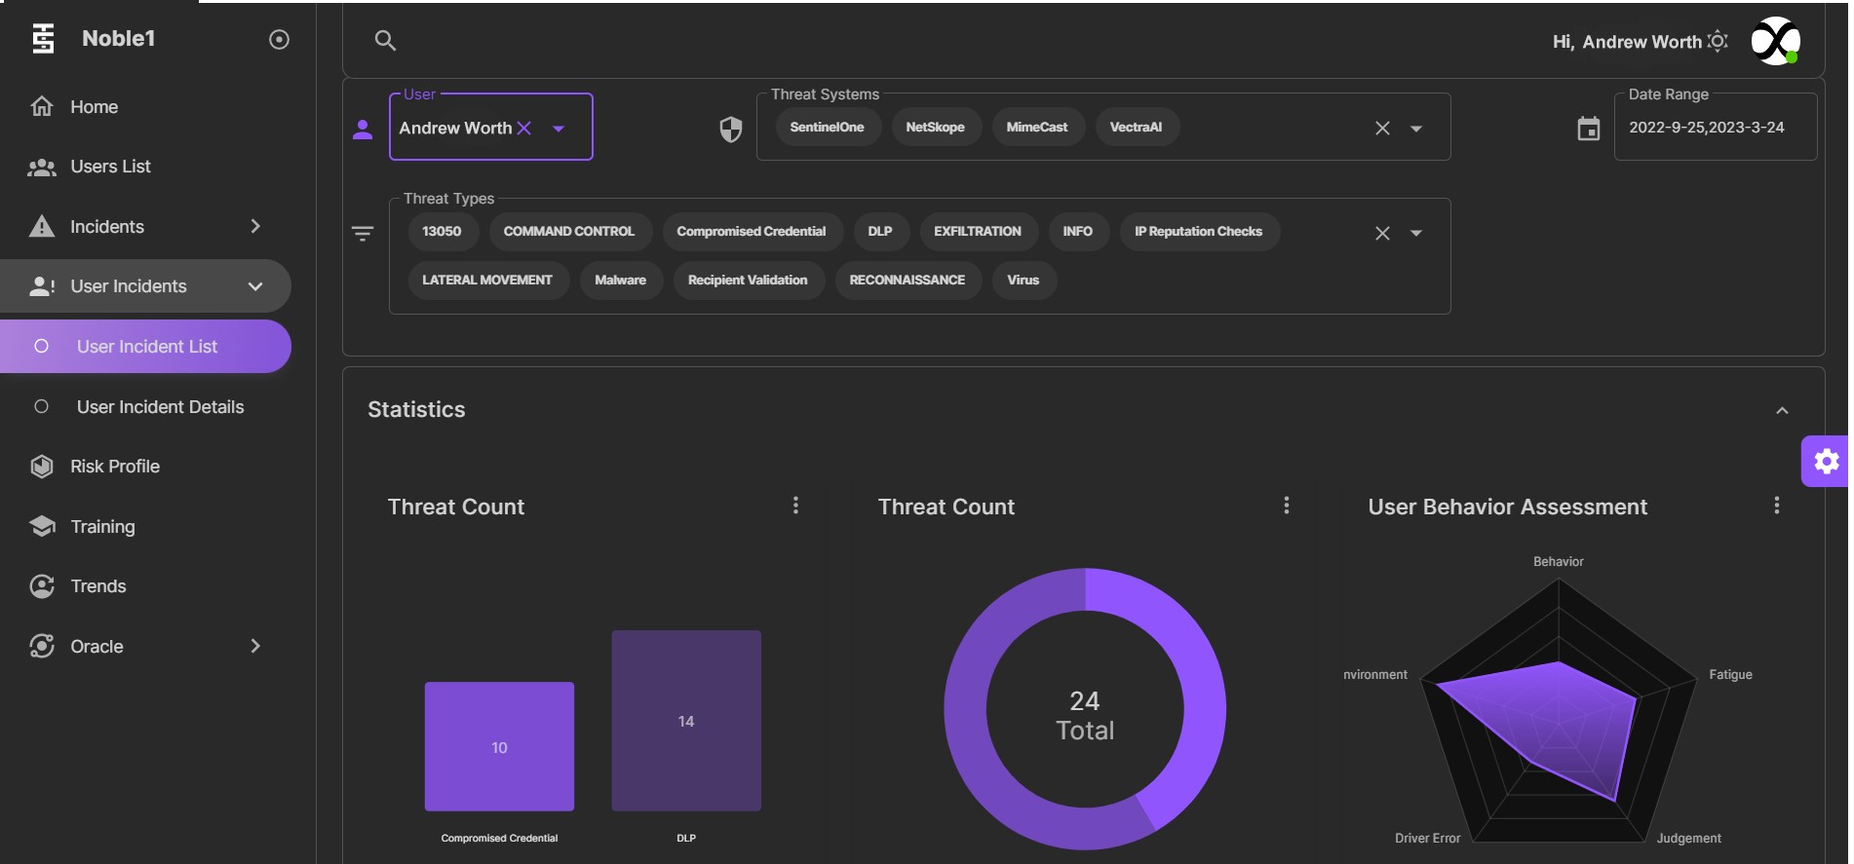Click the Date Range input field
This screenshot has width=1854, height=864.
[x=1716, y=128]
